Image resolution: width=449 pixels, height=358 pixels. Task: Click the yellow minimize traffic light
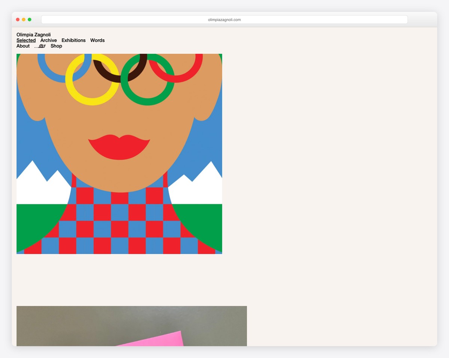(24, 19)
